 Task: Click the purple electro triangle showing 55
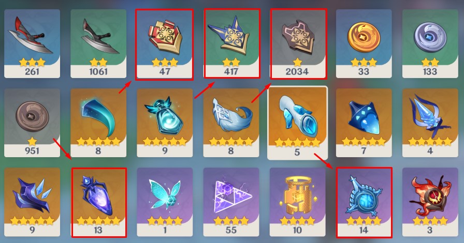coord(231,202)
